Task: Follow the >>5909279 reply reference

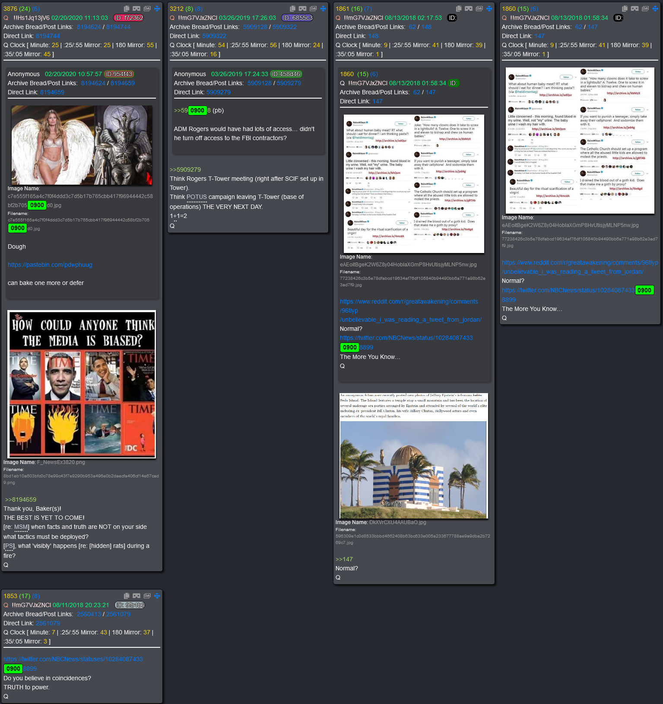Action: [x=185, y=170]
